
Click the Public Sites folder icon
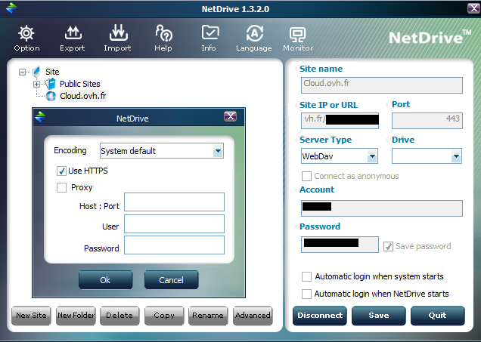tap(50, 84)
